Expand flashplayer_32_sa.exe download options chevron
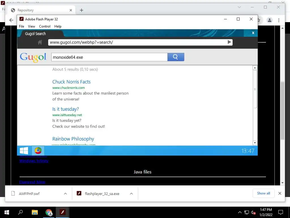This screenshot has height=218, width=290. point(131,194)
